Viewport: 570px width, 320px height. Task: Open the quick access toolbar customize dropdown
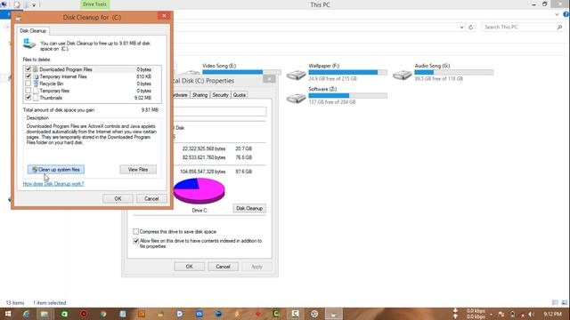pos(34,5)
